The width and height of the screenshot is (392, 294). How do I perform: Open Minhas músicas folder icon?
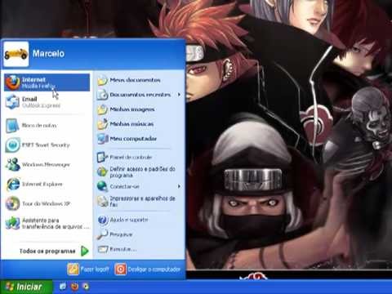(103, 124)
